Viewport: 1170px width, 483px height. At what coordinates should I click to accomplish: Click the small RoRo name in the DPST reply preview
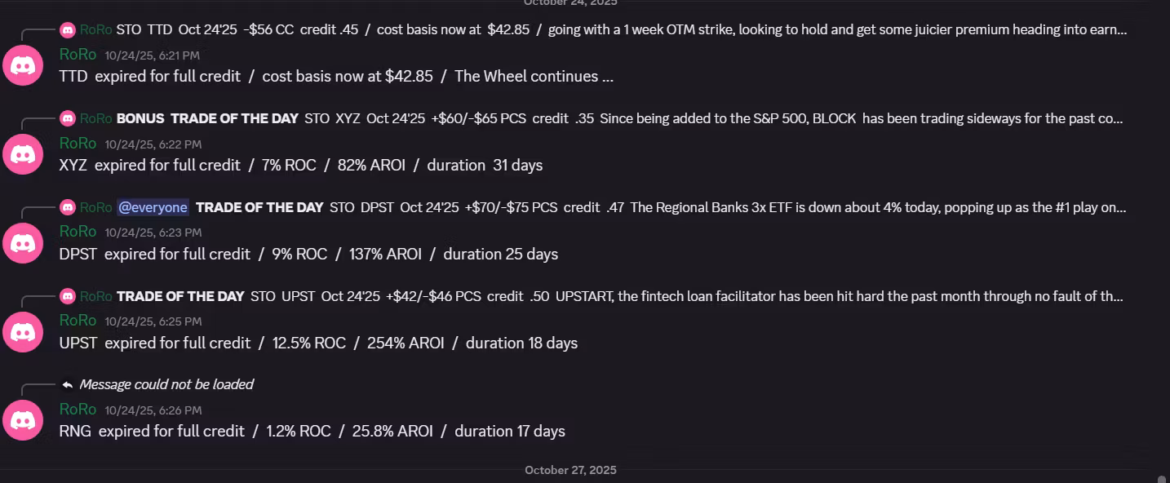coord(96,207)
